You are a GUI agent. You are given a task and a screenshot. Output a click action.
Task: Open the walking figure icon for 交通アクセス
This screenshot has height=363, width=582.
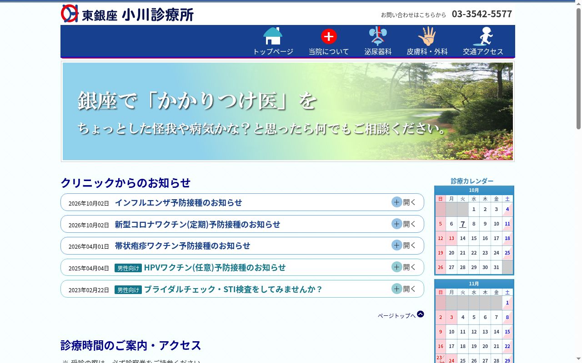(483, 36)
